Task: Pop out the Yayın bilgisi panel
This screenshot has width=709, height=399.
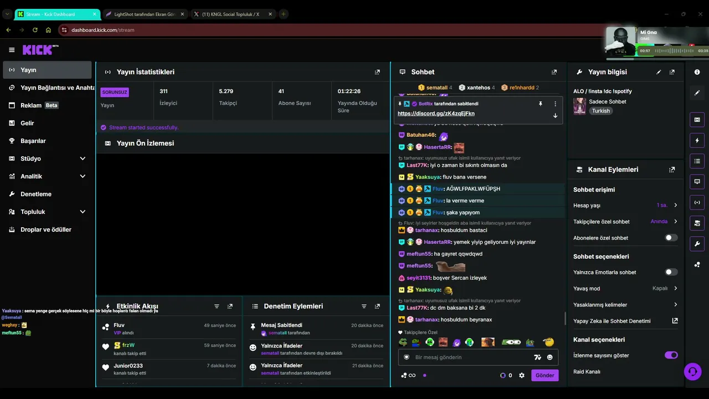Action: tap(672, 72)
